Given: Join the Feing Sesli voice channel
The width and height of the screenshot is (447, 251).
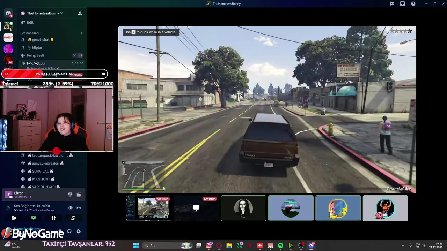Looking at the screenshot, I should 52,55.
